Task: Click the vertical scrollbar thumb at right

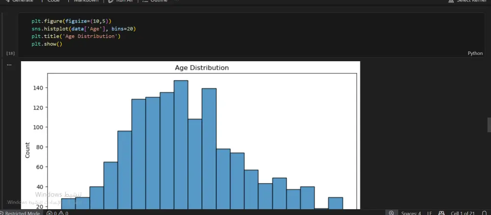Action: point(489,125)
